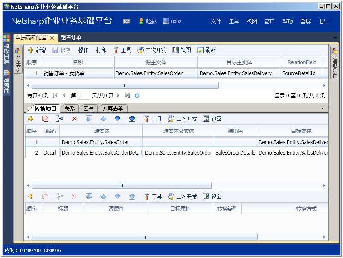Click the bottom grid horizontal scrollbar thumb
The height and width of the screenshot is (258, 343).
coord(145,237)
